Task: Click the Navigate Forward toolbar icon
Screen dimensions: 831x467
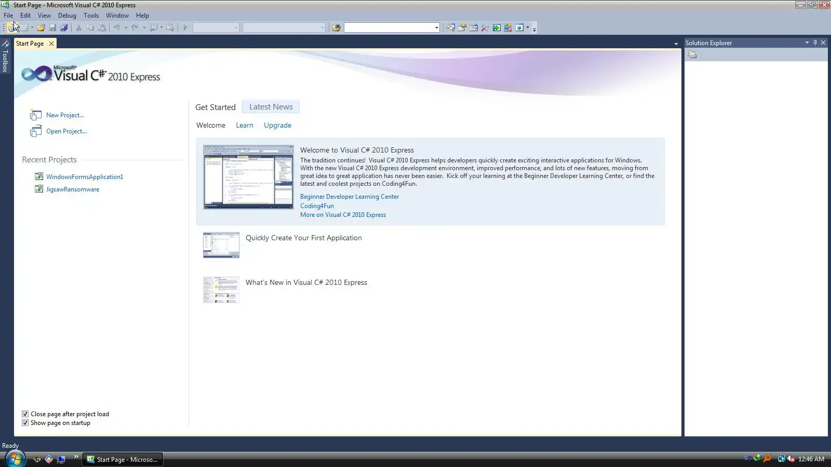Action: click(x=170, y=28)
